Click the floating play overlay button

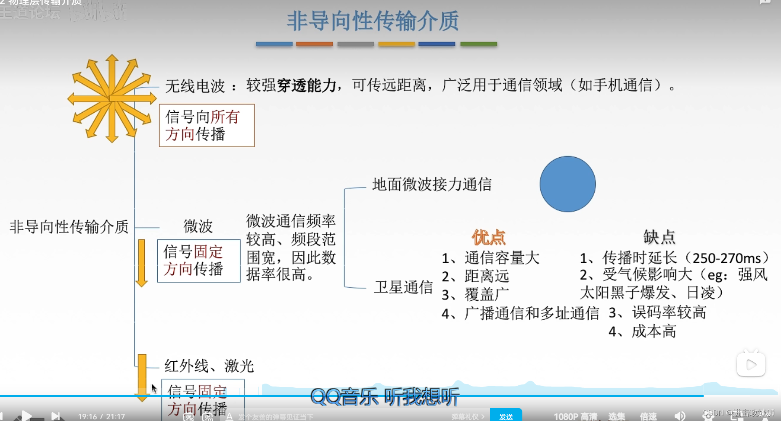click(751, 364)
